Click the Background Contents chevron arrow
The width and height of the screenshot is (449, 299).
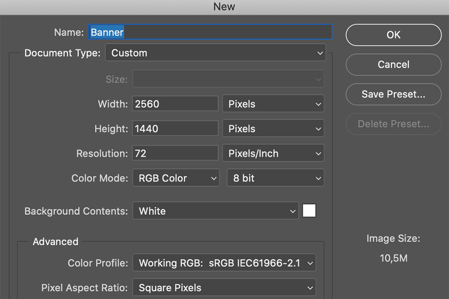click(293, 211)
